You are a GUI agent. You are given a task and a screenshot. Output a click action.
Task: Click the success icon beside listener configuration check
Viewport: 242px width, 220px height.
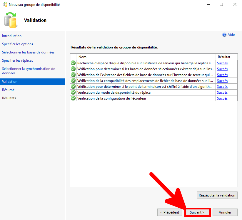[73, 98]
